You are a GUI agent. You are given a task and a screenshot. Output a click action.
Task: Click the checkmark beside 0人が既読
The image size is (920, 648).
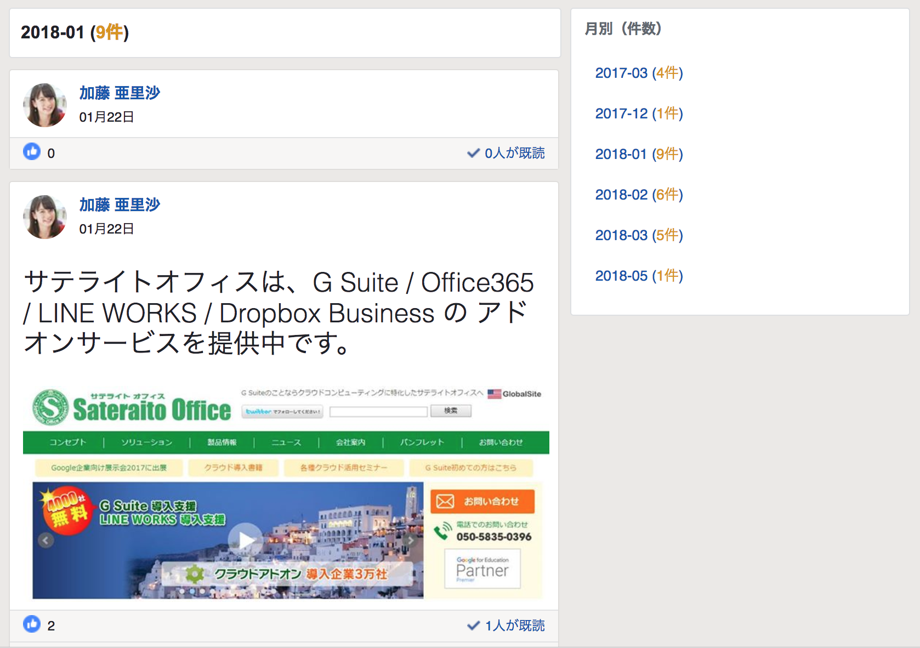click(473, 153)
